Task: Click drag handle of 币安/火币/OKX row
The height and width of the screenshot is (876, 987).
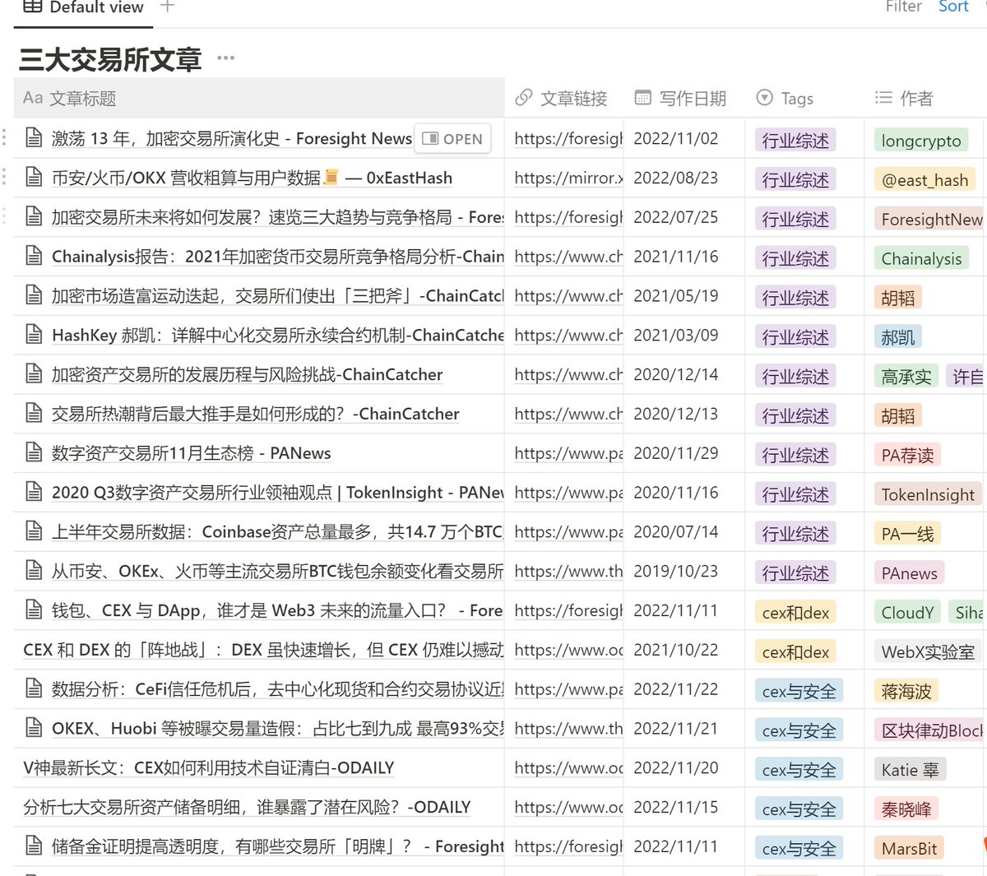Action: click(x=4, y=178)
